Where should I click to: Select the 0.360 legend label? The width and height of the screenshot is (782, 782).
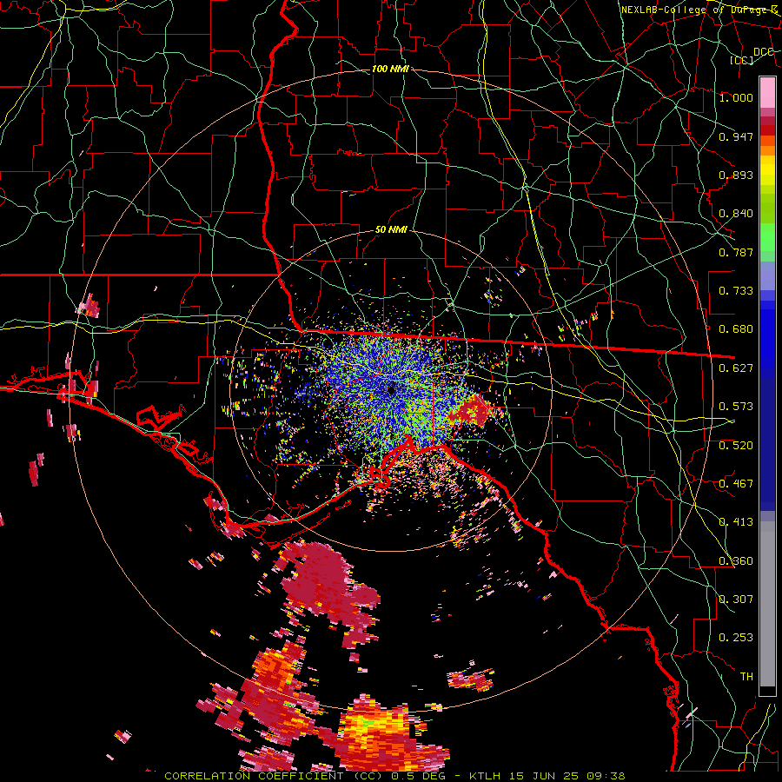[736, 561]
